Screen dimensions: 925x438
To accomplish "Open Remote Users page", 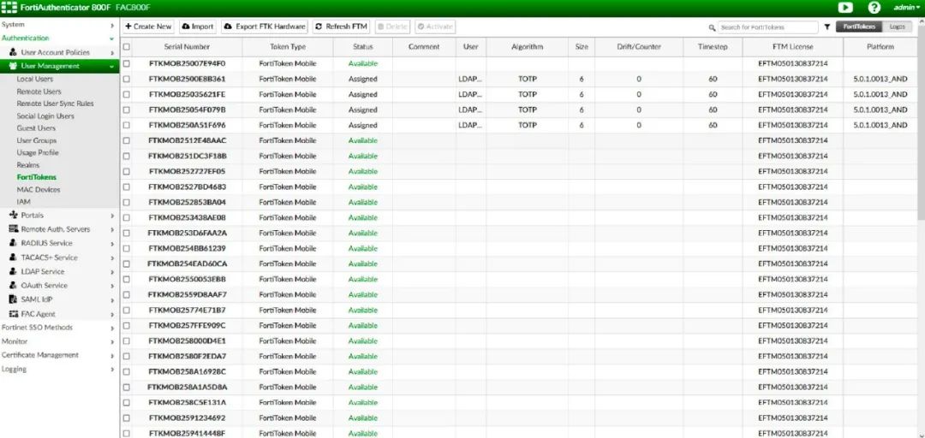I will click(39, 92).
